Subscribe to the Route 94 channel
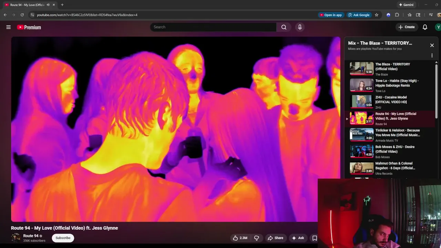 63,238
